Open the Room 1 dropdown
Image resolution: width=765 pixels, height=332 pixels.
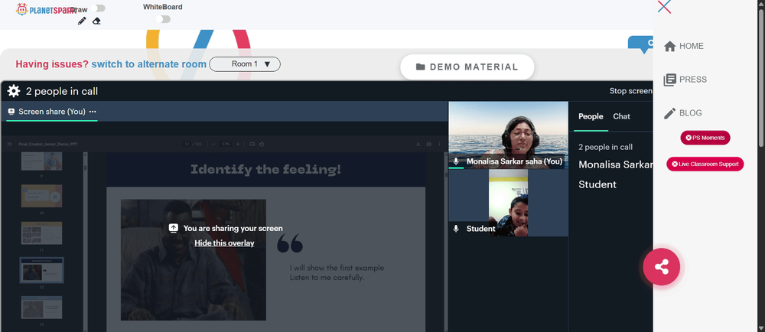(245, 64)
